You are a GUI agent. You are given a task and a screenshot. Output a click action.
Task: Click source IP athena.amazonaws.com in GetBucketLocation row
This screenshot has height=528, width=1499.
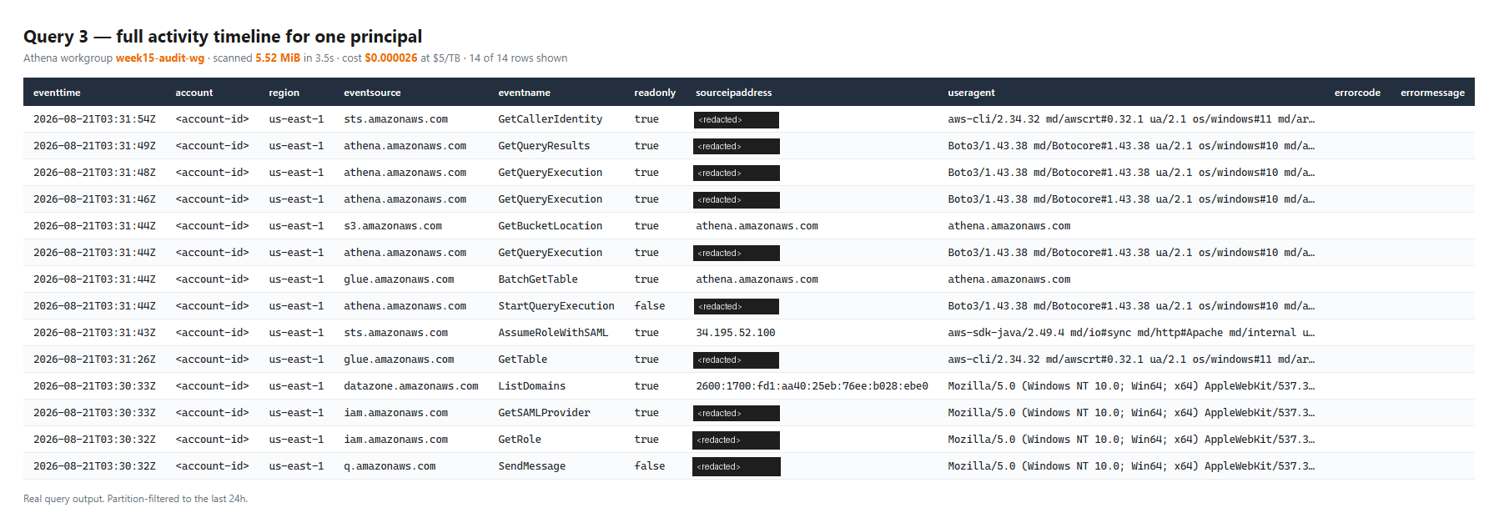click(x=757, y=226)
